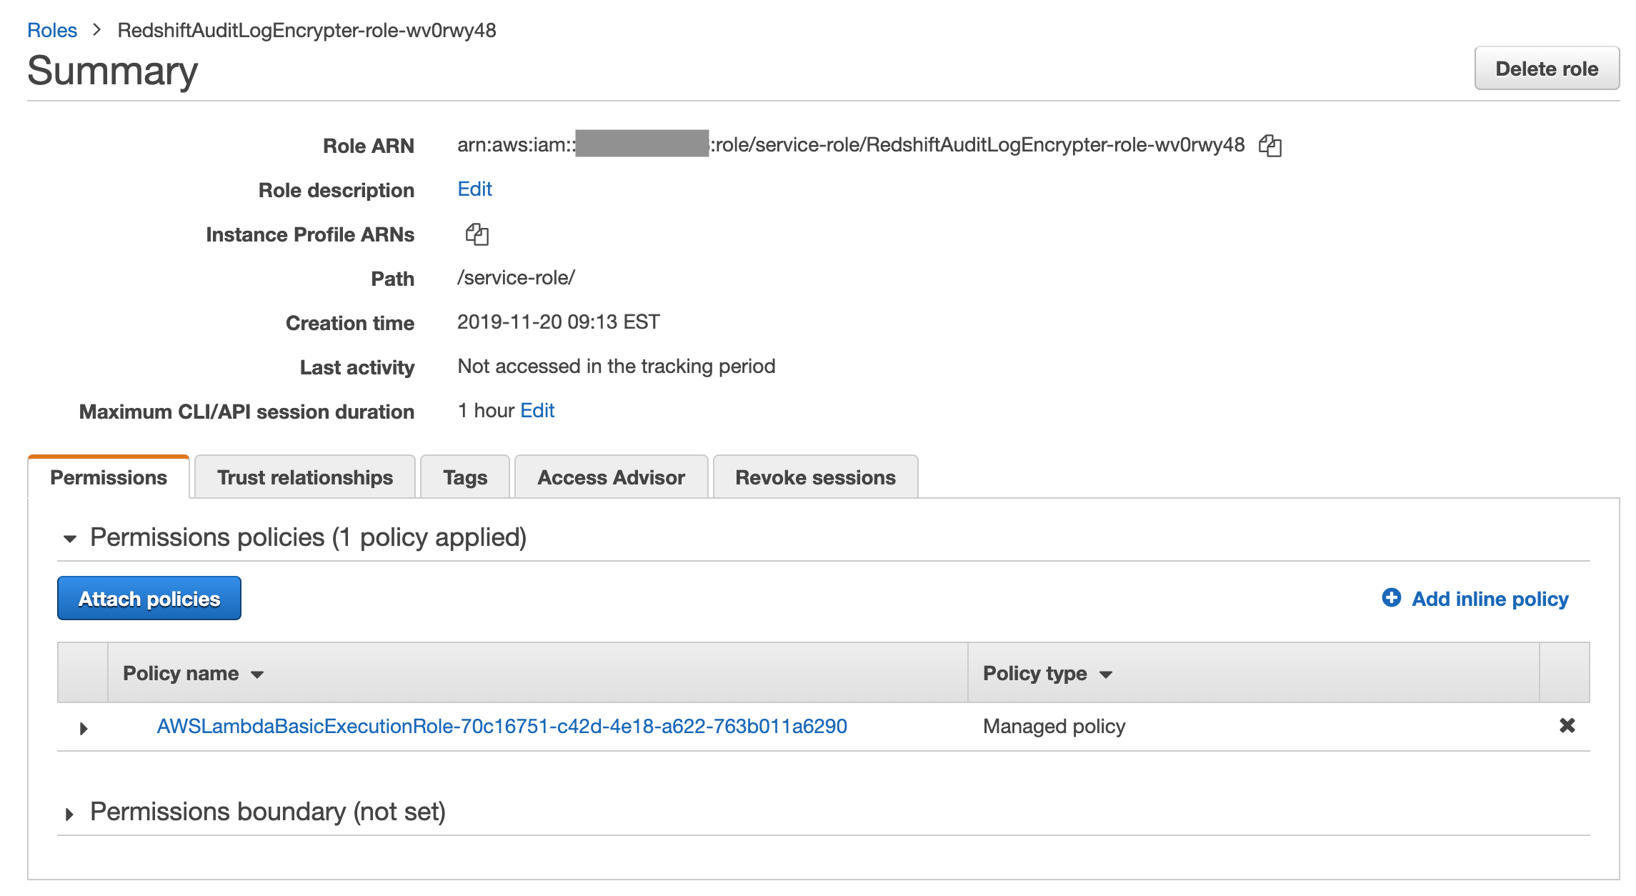
Task: Go to the Revoke sessions tab
Action: coord(815,477)
